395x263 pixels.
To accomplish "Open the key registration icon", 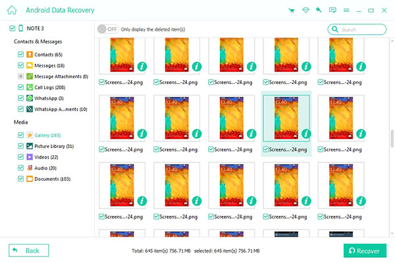I will [x=319, y=11].
